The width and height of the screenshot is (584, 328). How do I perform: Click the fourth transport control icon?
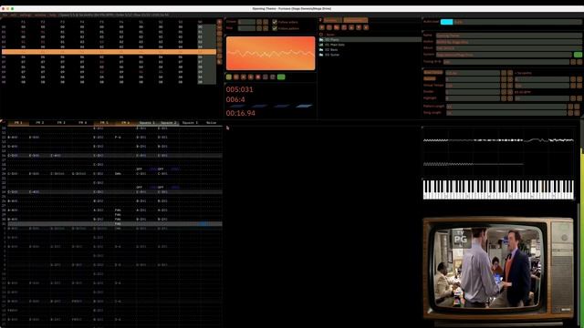tap(251, 77)
